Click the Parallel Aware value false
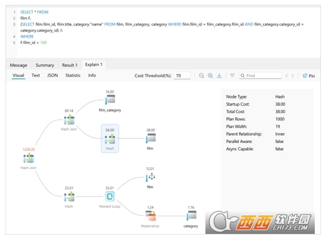327x240 pixels. coord(279,142)
